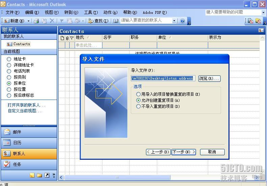Collapse the 当前视图 section header

[29, 52]
